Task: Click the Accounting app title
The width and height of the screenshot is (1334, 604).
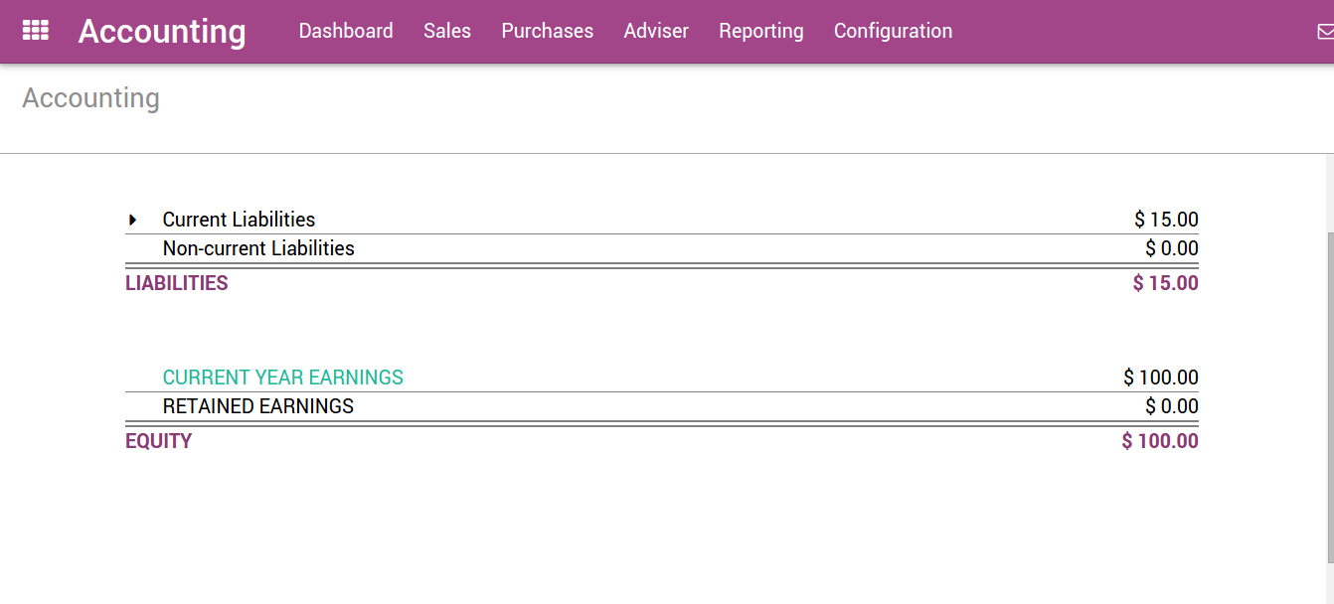Action: tap(162, 31)
